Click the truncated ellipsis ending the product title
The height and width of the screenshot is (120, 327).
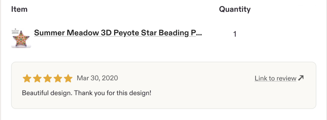click(x=199, y=33)
